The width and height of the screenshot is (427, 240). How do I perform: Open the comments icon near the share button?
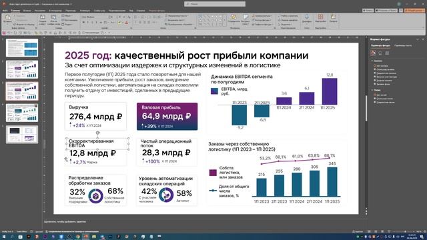click(x=401, y=11)
